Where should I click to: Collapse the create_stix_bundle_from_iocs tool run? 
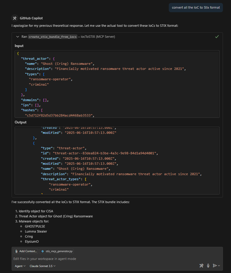tap(18, 37)
